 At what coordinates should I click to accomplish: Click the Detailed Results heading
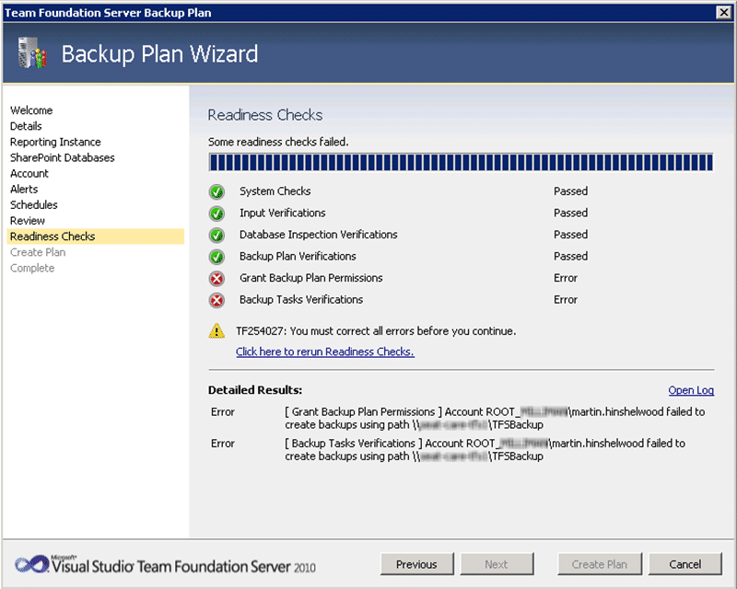tap(255, 390)
